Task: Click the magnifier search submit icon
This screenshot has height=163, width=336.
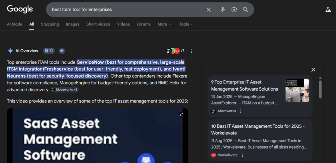Action: tap(245, 9)
